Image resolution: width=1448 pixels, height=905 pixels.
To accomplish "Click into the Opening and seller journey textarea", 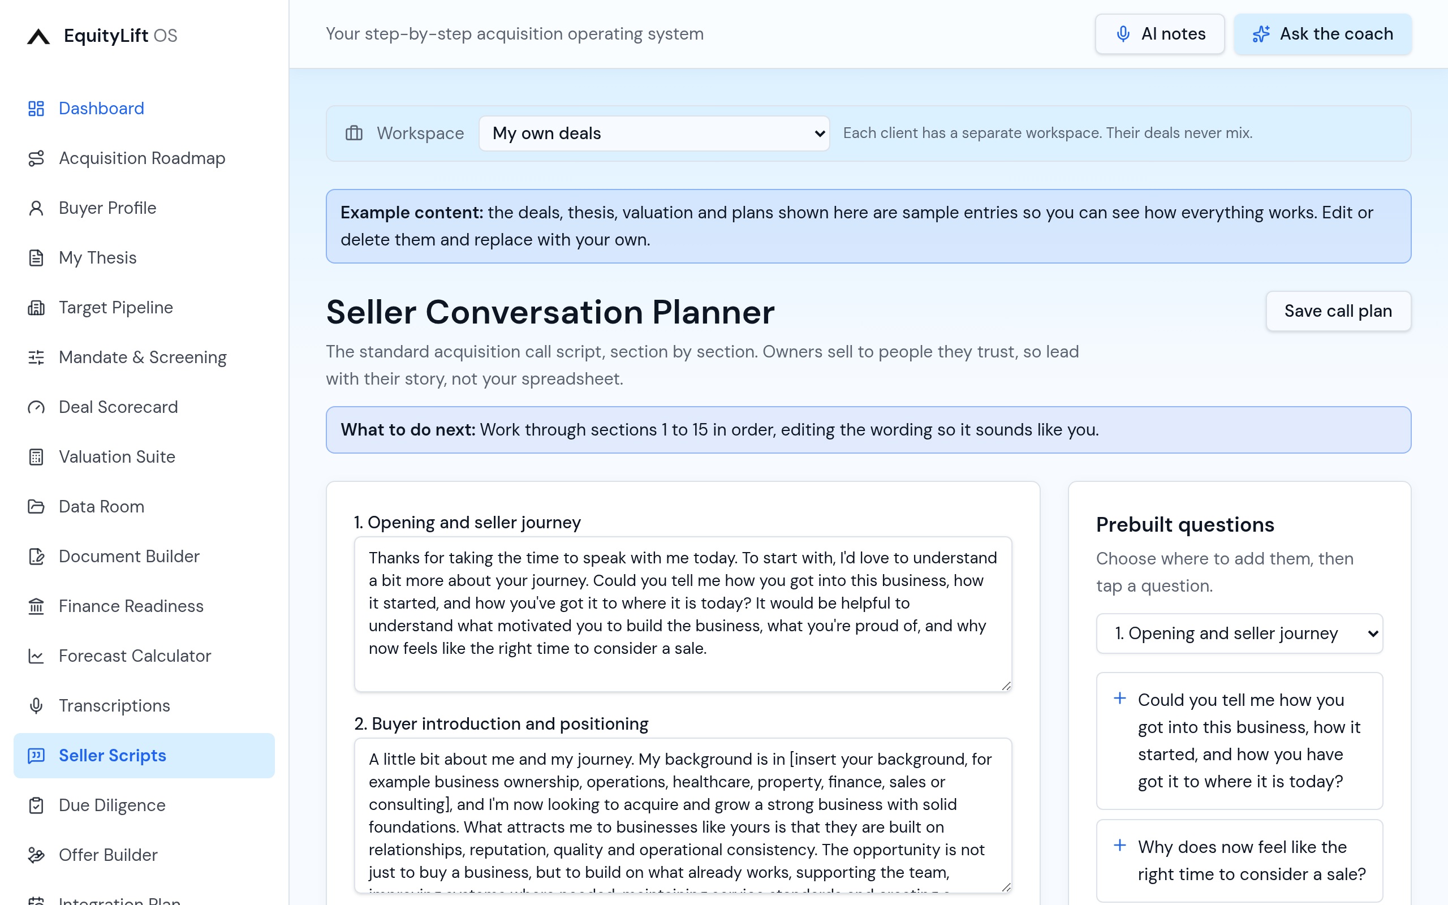I will [x=683, y=614].
